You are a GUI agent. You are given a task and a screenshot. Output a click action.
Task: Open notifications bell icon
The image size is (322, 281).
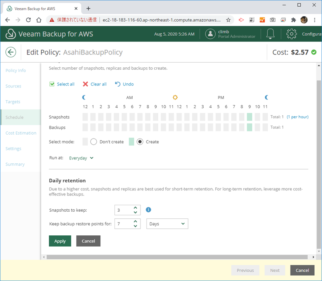coord(270,34)
